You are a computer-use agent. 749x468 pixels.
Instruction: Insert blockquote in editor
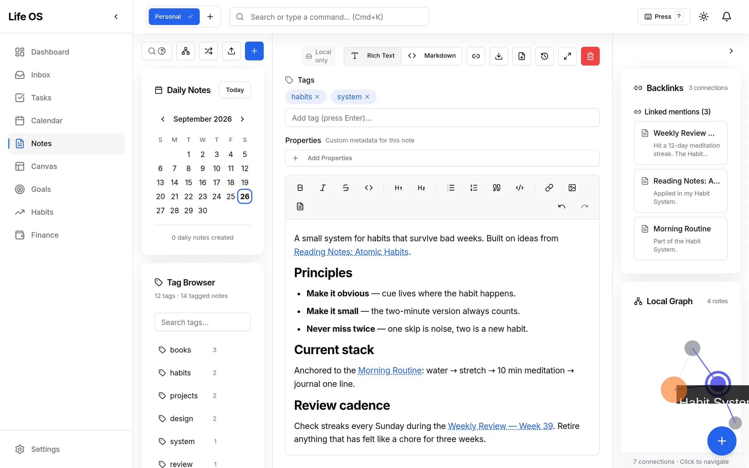tap(497, 188)
